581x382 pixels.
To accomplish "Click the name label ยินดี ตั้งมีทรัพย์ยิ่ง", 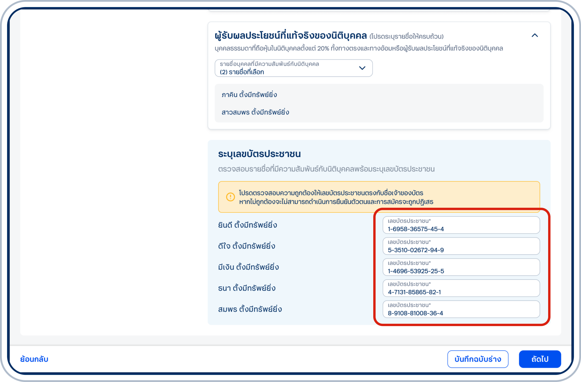I will point(247,225).
